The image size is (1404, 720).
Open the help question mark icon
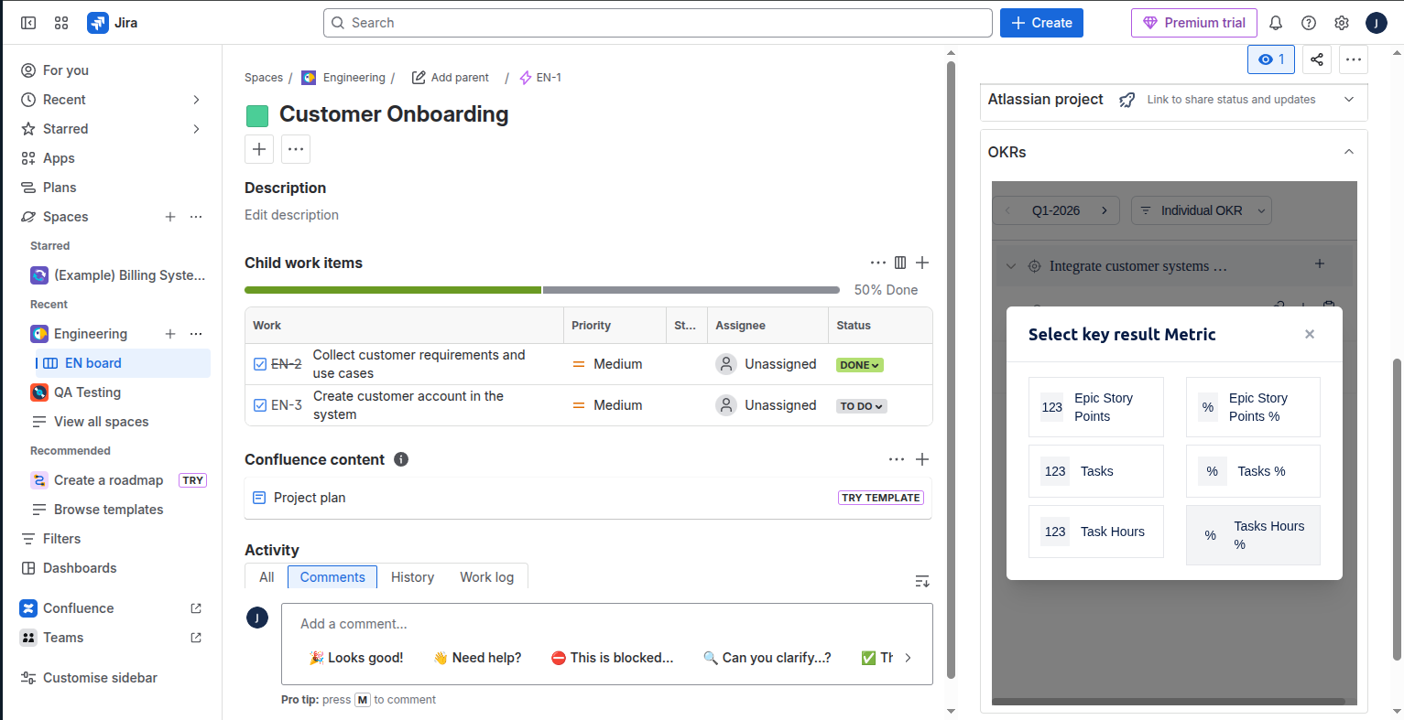pyautogui.click(x=1309, y=23)
